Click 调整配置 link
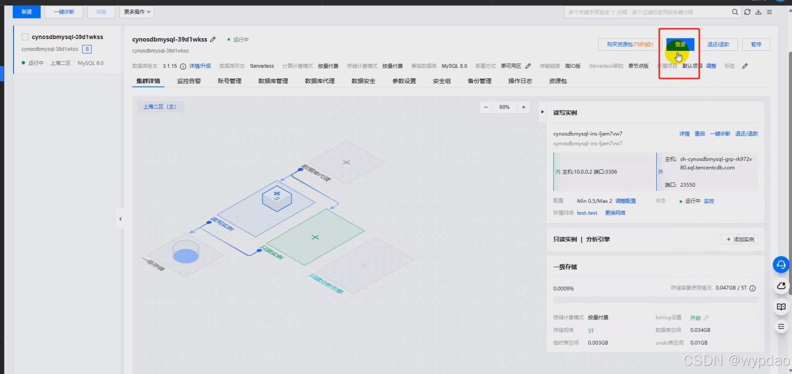Image resolution: width=792 pixels, height=374 pixels. (626, 201)
